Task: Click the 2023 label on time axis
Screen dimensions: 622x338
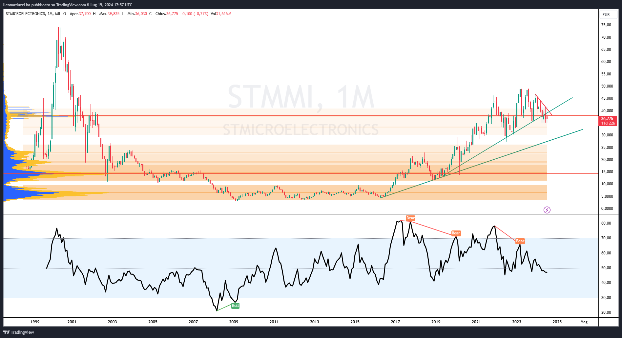Action: (x=517, y=322)
